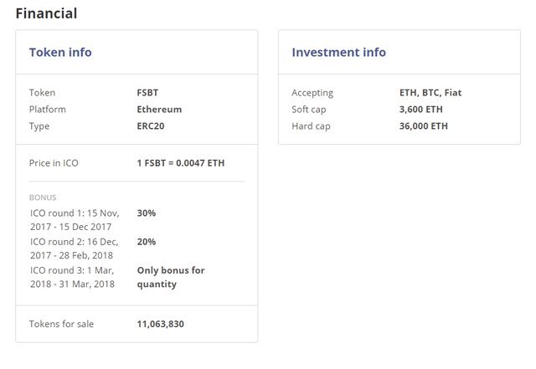Select the 20% bonus value

click(147, 242)
